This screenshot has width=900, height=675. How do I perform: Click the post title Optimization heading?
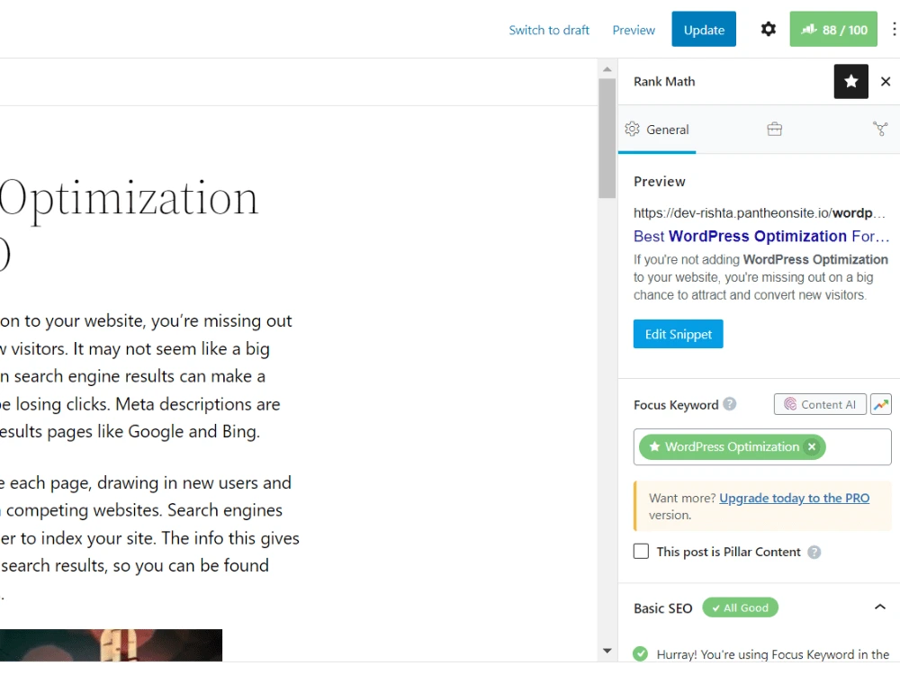[129, 200]
